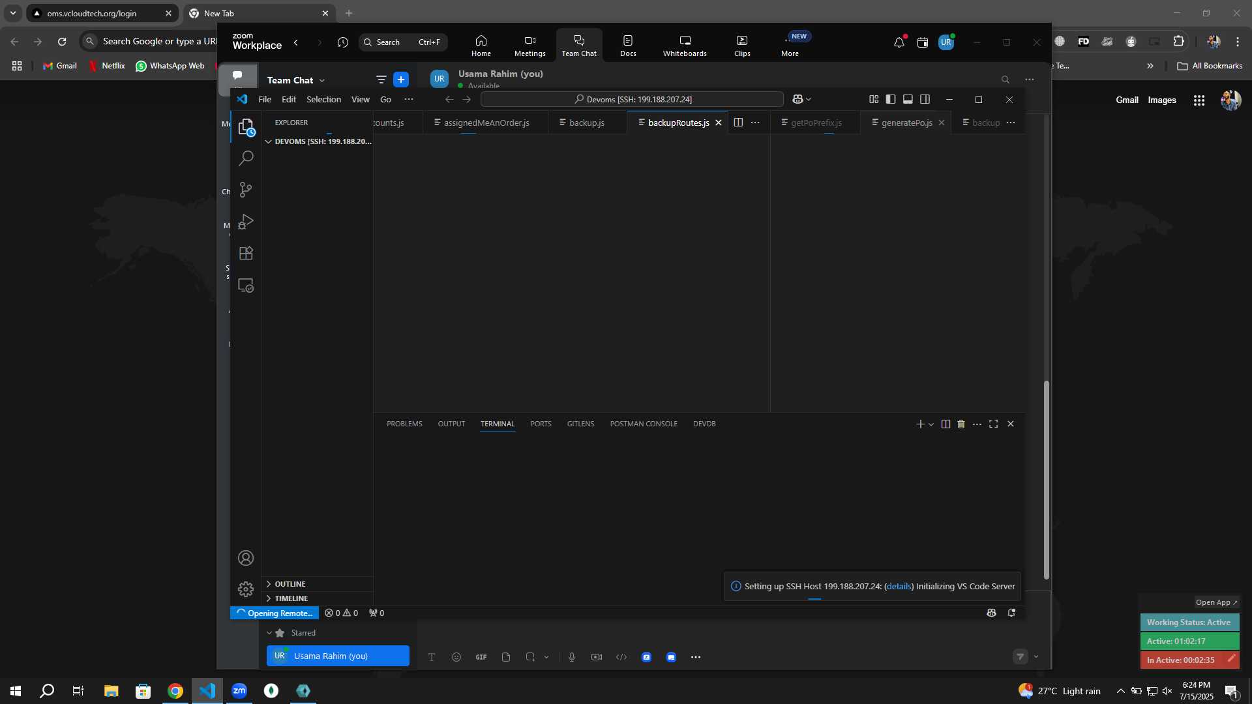This screenshot has height=704, width=1252.
Task: Click the Opening Remote status bar item
Action: coord(275,613)
